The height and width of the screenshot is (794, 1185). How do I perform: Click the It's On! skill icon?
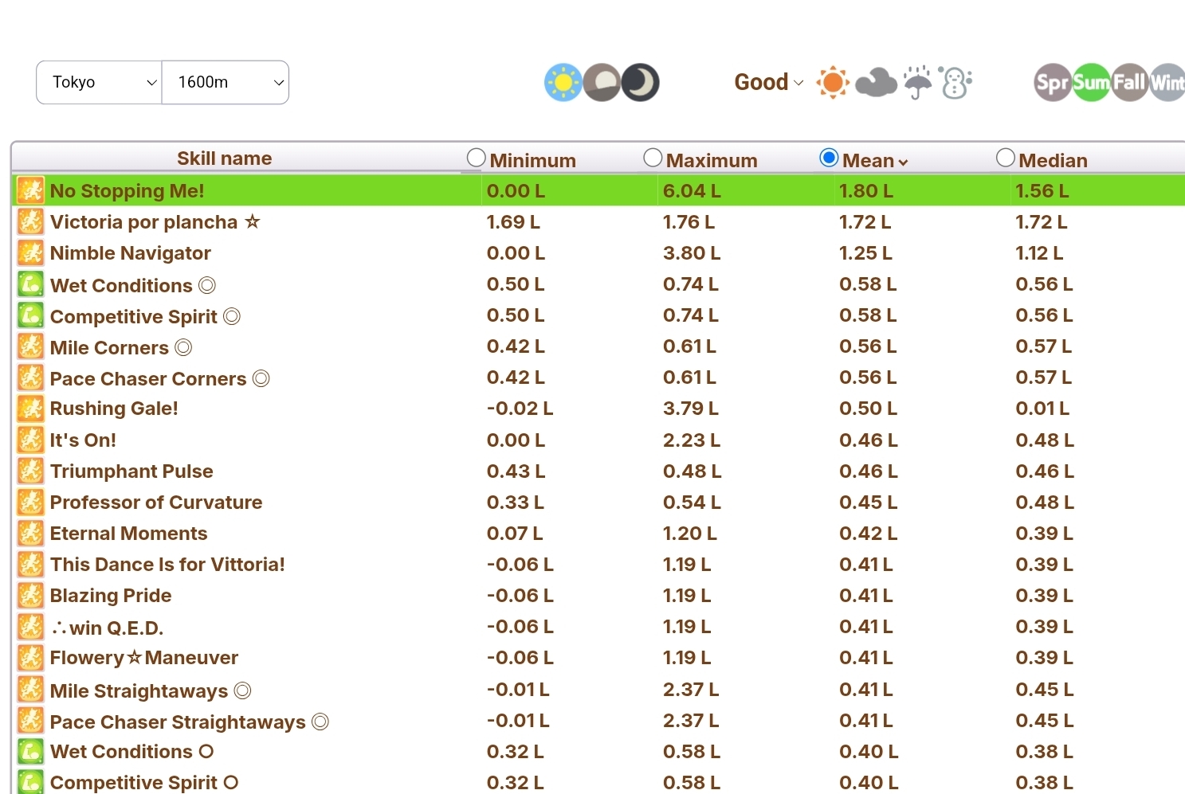[x=30, y=440]
